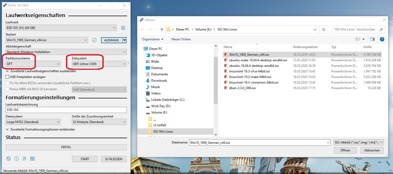Select file linuxmint-19.3-cinnamon-64bit.iso
The image size is (393, 174).
[254, 82]
